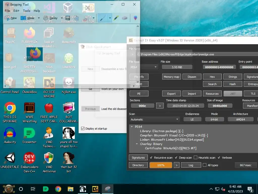Image resolution: width=258 pixels, height=194 pixels.
Task: Open the Scan mode Automatic dropdown
Action: click(155, 119)
